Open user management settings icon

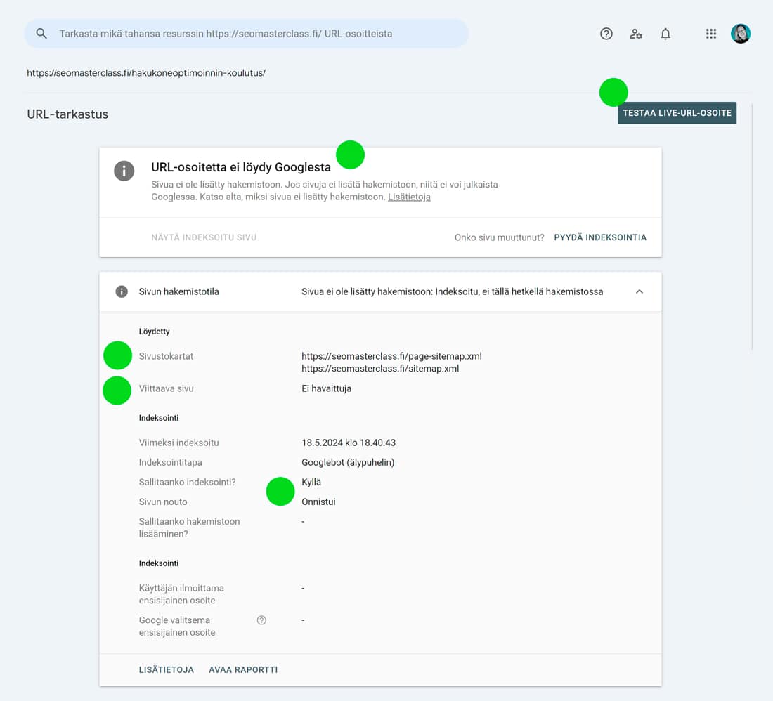click(x=635, y=34)
